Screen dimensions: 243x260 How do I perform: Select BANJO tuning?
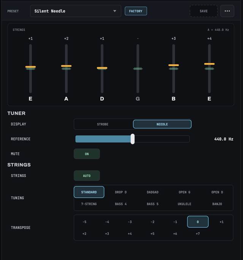(x=217, y=204)
